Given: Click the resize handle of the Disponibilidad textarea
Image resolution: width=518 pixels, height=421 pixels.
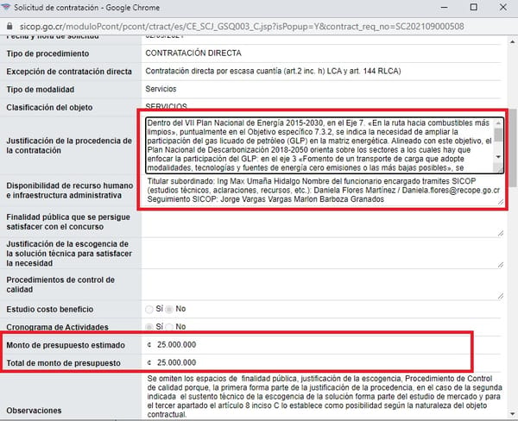Looking at the screenshot, I should point(501,202).
